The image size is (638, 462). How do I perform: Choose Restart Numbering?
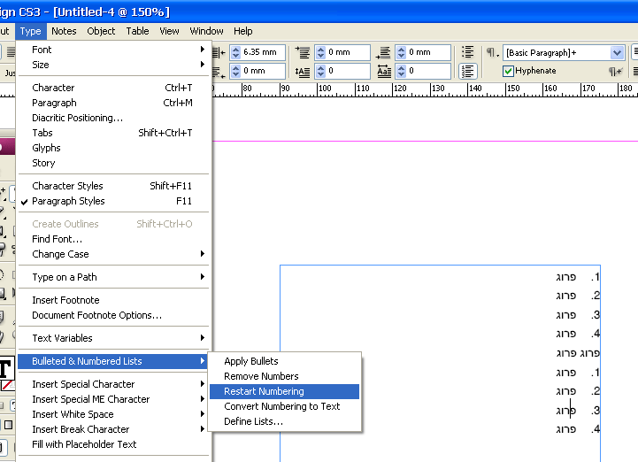pyautogui.click(x=284, y=391)
